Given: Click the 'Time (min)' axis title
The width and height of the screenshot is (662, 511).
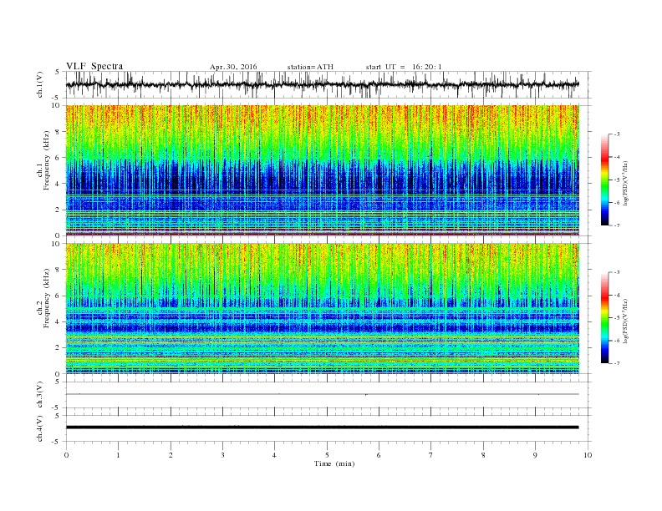Looking at the screenshot, I should 334,463.
